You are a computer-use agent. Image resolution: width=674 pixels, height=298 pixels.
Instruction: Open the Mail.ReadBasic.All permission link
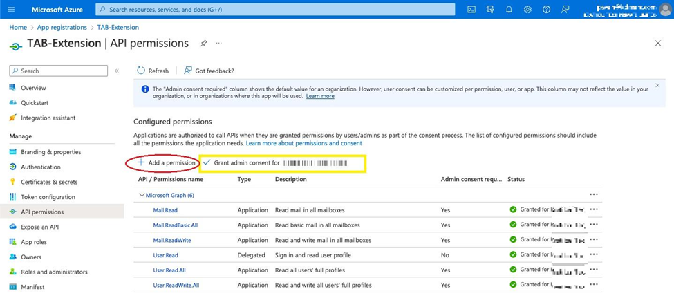coord(176,225)
